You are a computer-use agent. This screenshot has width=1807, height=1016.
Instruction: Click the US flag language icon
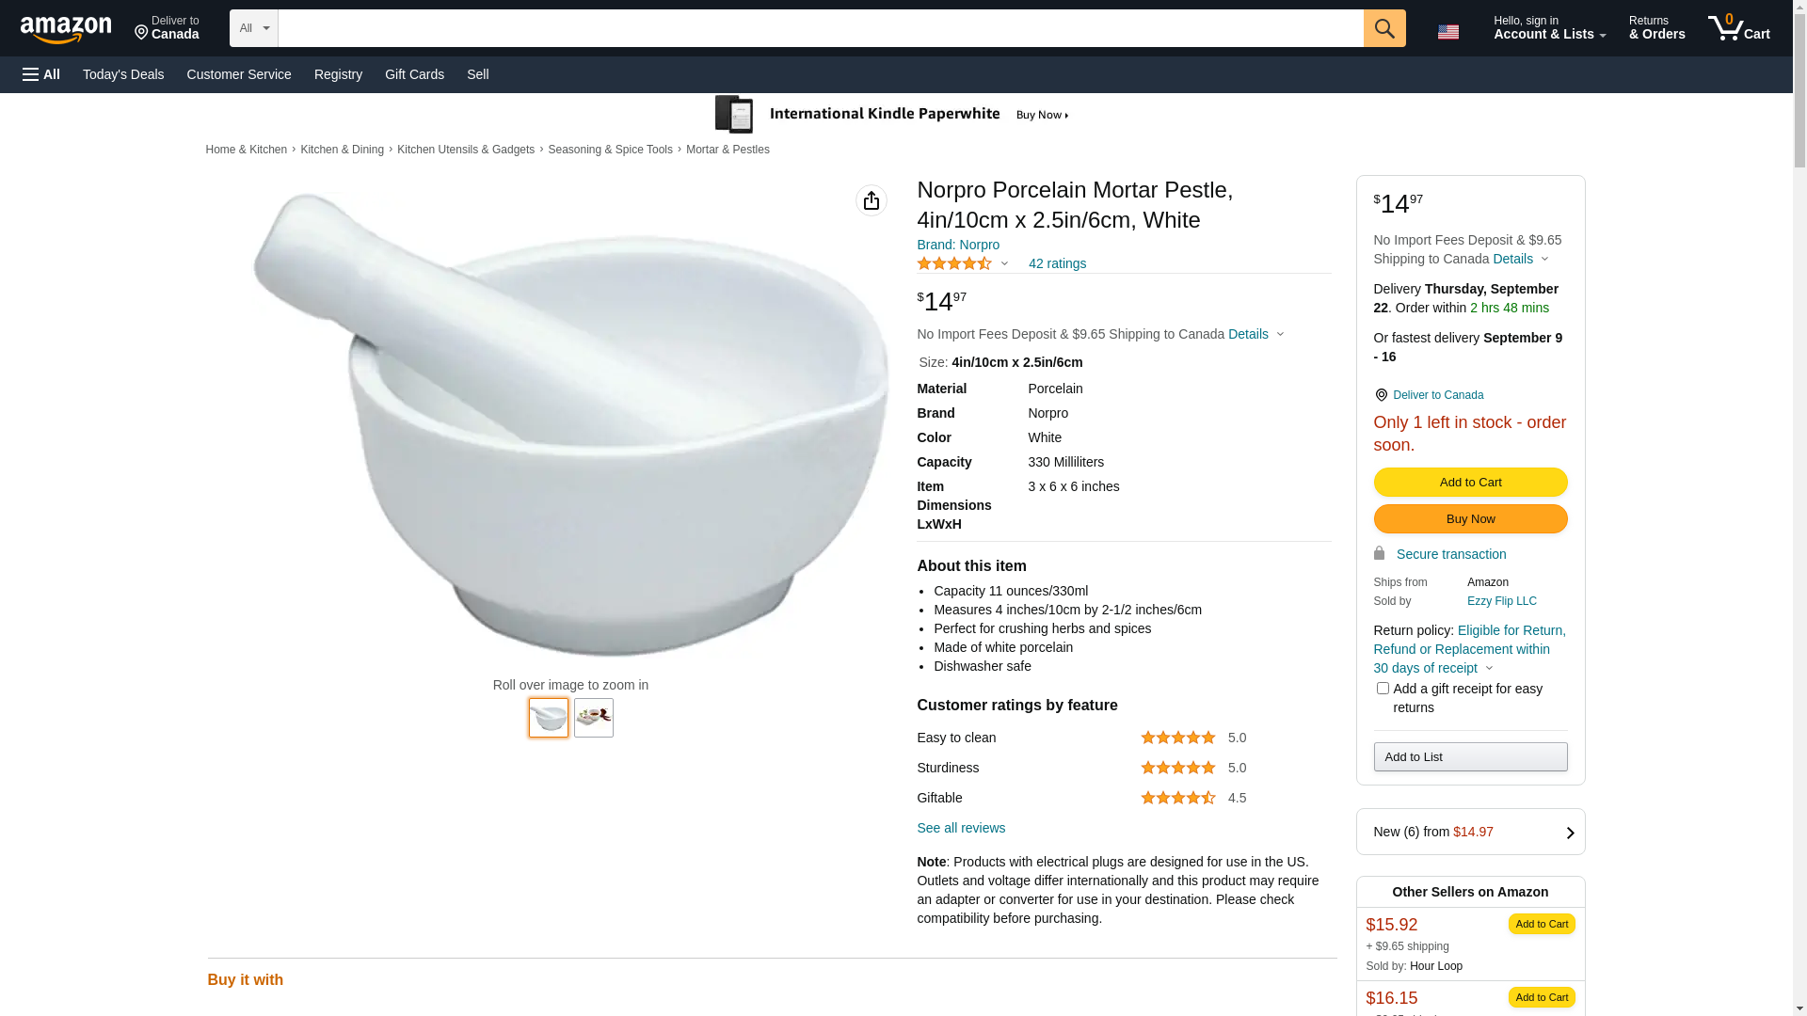pyautogui.click(x=1447, y=32)
